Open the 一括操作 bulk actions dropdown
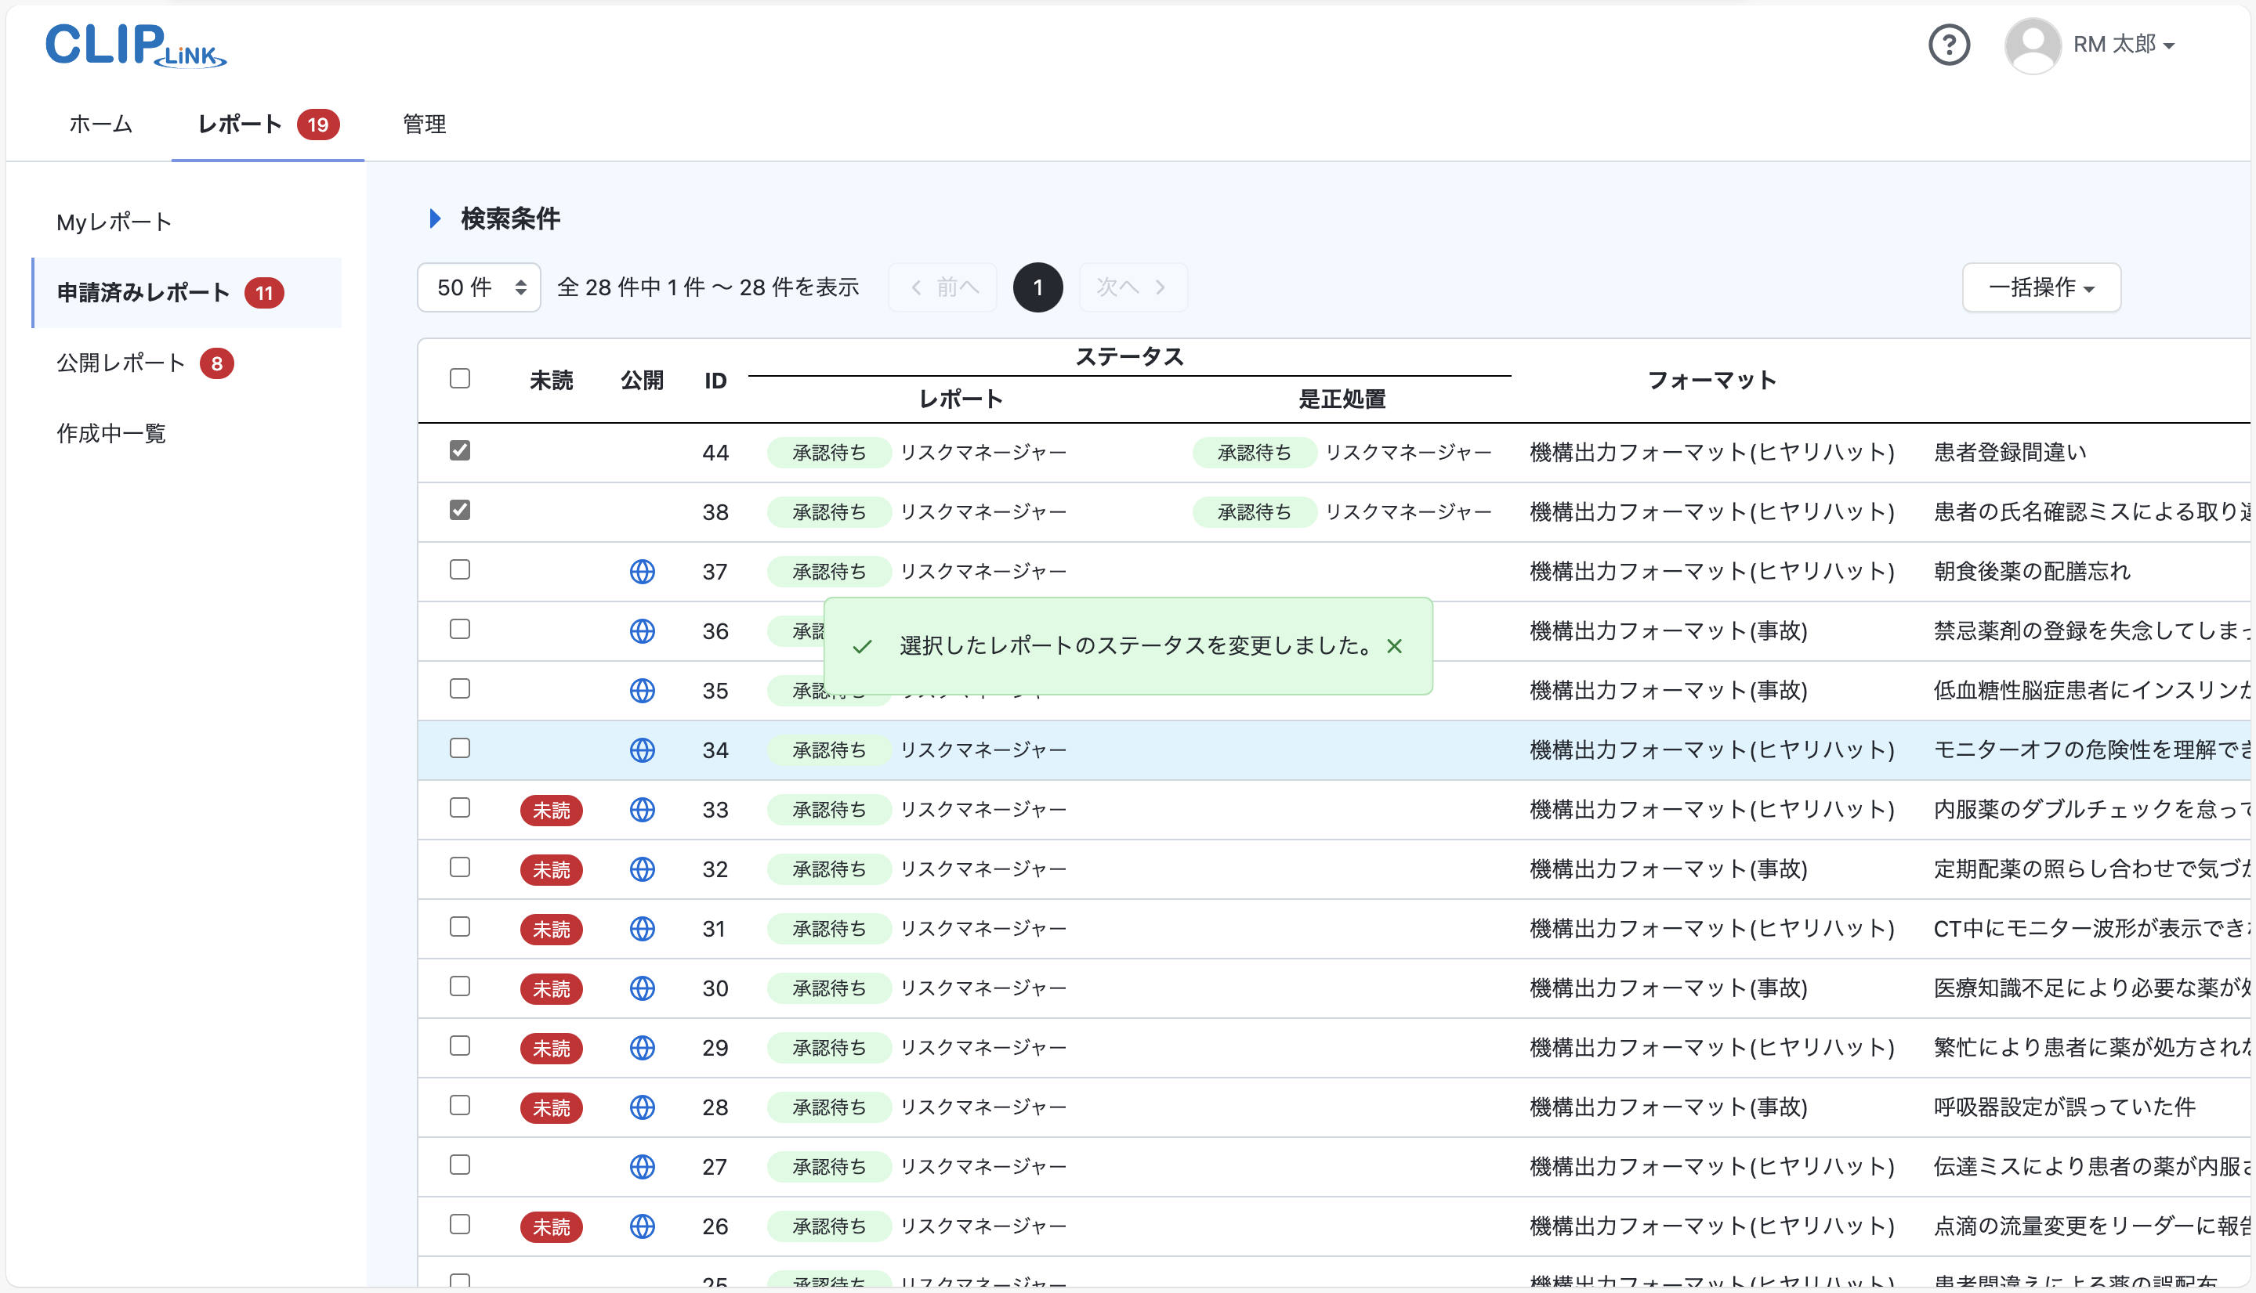Viewport: 2256px width, 1293px height. coord(2040,287)
